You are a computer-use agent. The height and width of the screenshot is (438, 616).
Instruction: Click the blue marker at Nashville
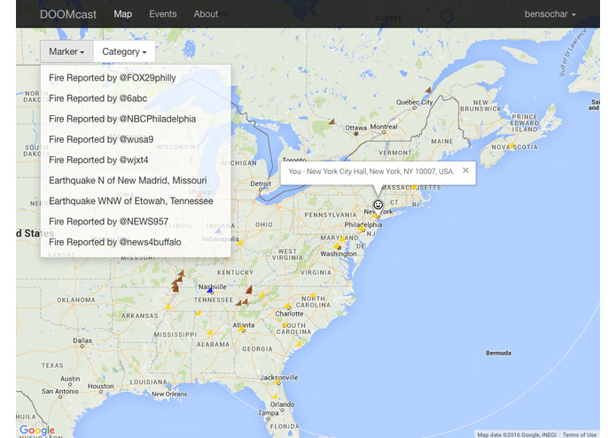click(x=210, y=291)
